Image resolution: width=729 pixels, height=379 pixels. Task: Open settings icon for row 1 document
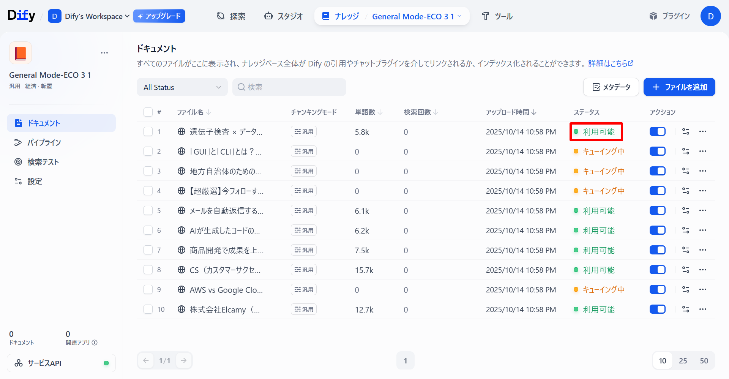[x=685, y=131]
